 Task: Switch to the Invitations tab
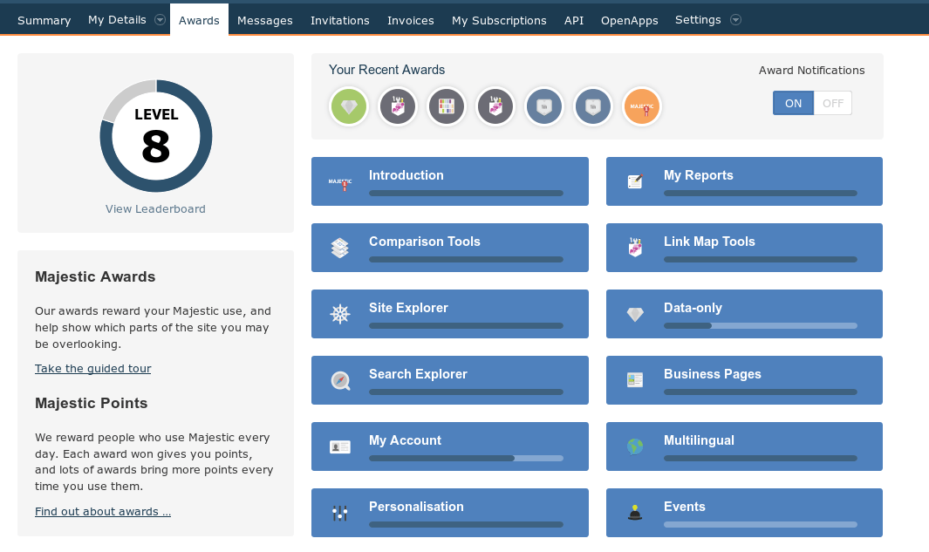(x=340, y=20)
